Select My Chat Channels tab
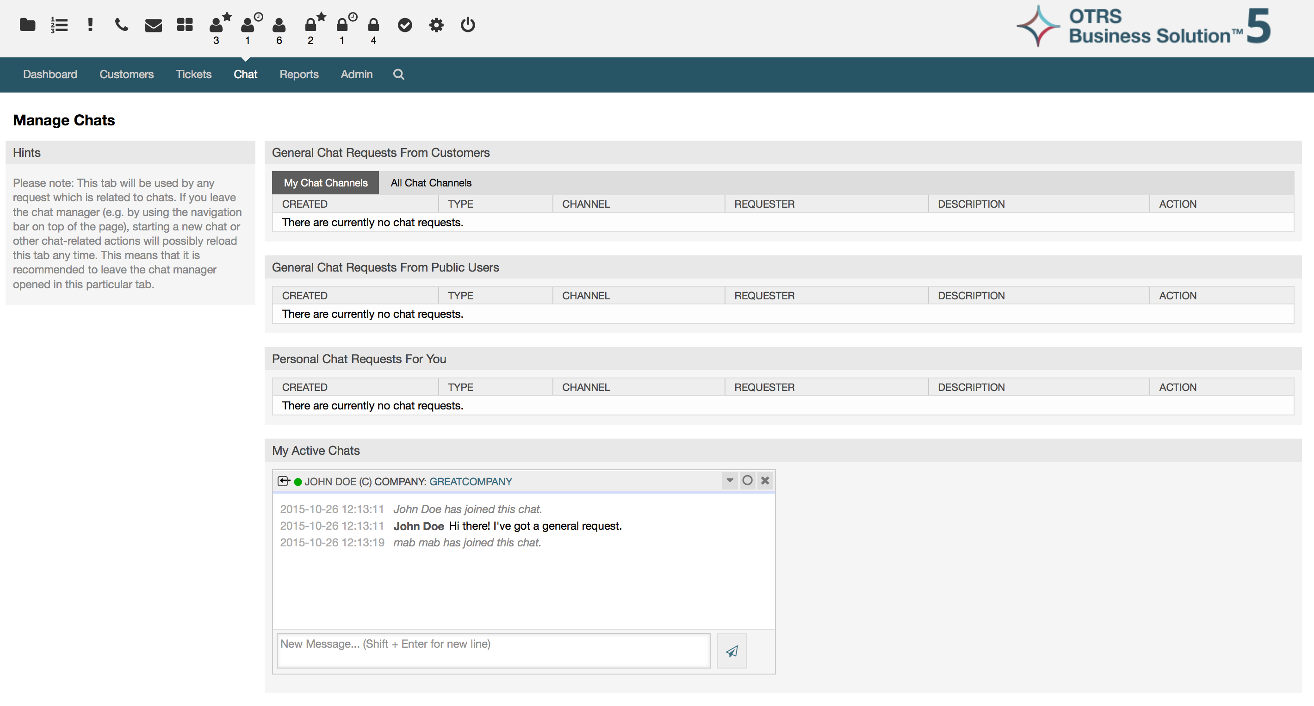The height and width of the screenshot is (706, 1314). pos(325,183)
